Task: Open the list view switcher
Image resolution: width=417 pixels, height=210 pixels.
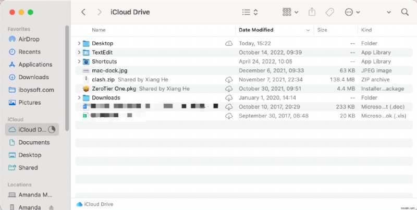Action: coord(250,12)
